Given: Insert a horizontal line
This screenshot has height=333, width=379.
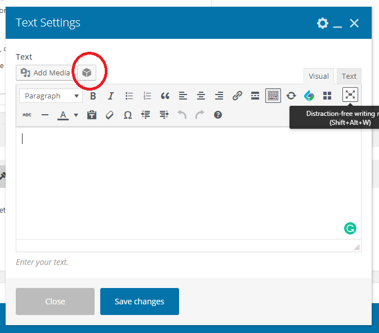Looking at the screenshot, I should pos(45,115).
